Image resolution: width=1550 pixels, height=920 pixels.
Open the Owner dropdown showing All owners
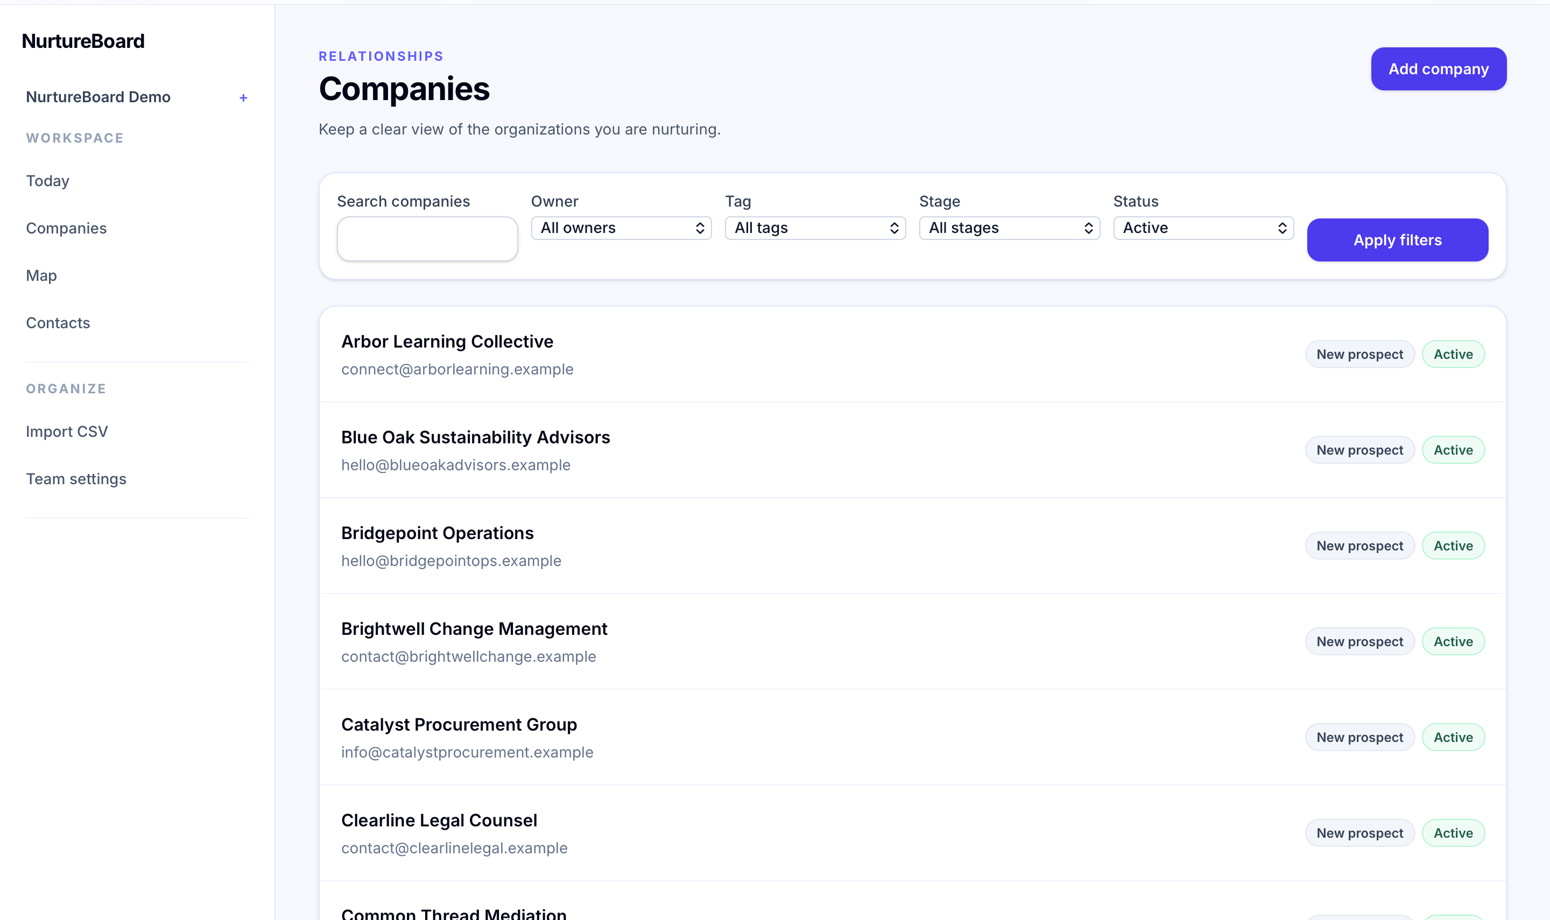(621, 228)
